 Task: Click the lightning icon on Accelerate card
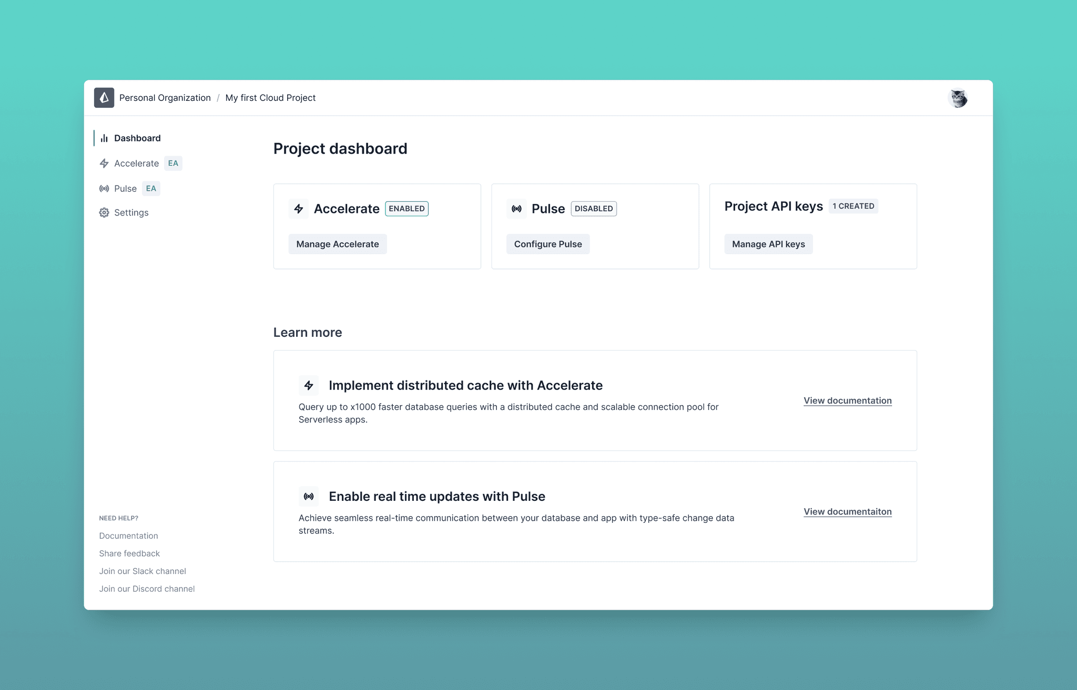click(x=299, y=209)
